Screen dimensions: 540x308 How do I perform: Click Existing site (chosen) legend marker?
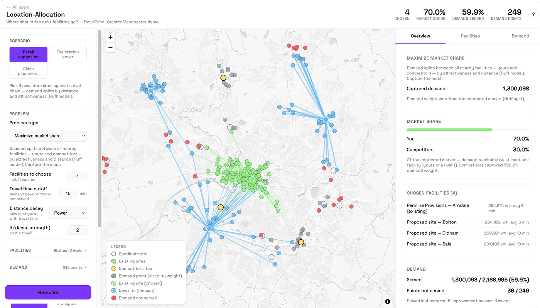(x=113, y=283)
